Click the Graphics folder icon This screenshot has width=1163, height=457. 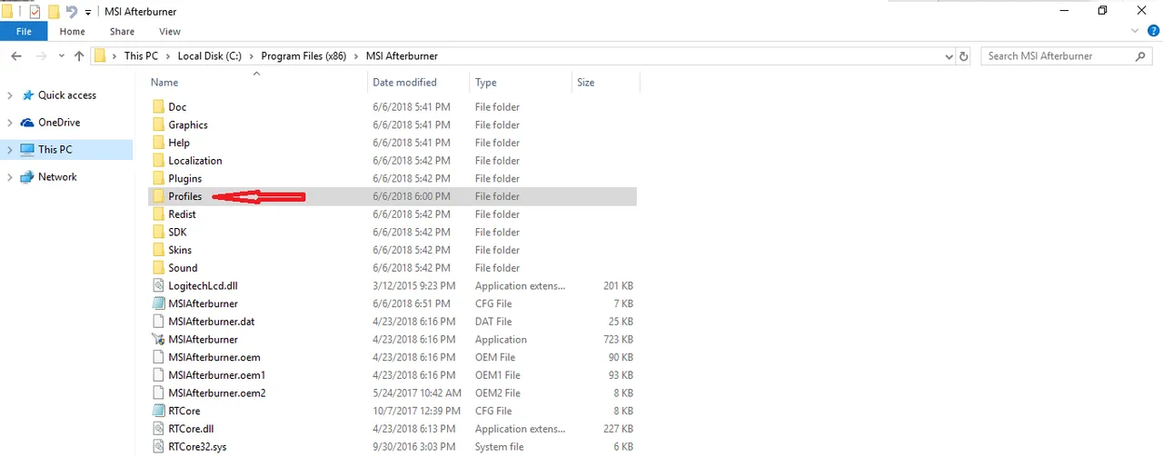(x=158, y=124)
